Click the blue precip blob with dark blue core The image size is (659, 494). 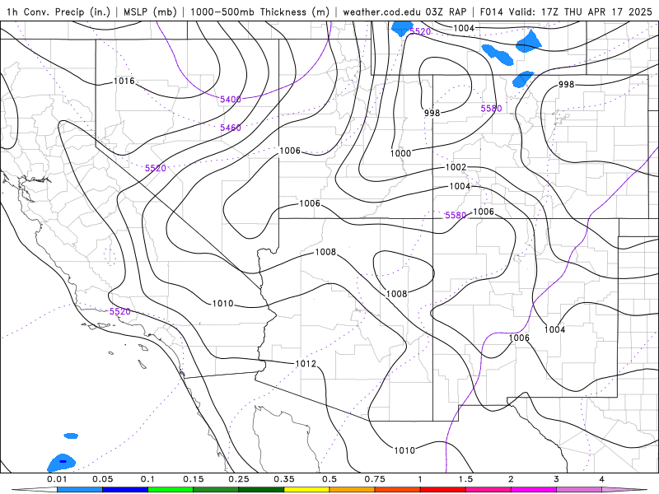coord(62,463)
